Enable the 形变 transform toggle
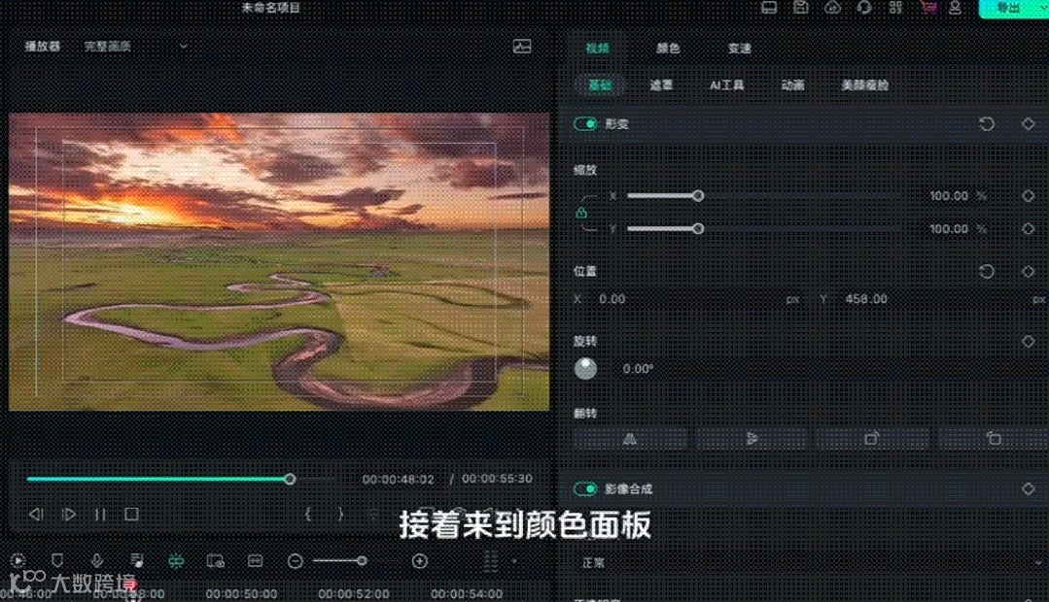This screenshot has width=1049, height=602. click(x=584, y=124)
